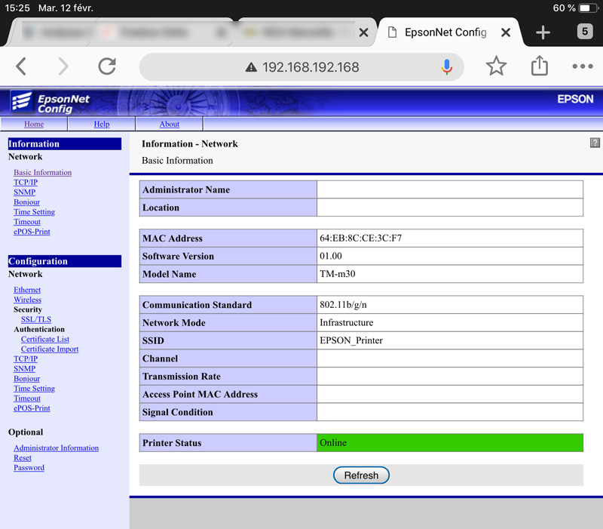Viewport: 603px width, 529px height.
Task: Open Certificate List link
Action: pyautogui.click(x=45, y=339)
